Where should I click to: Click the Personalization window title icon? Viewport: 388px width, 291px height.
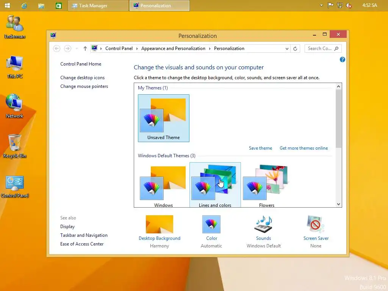click(53, 35)
